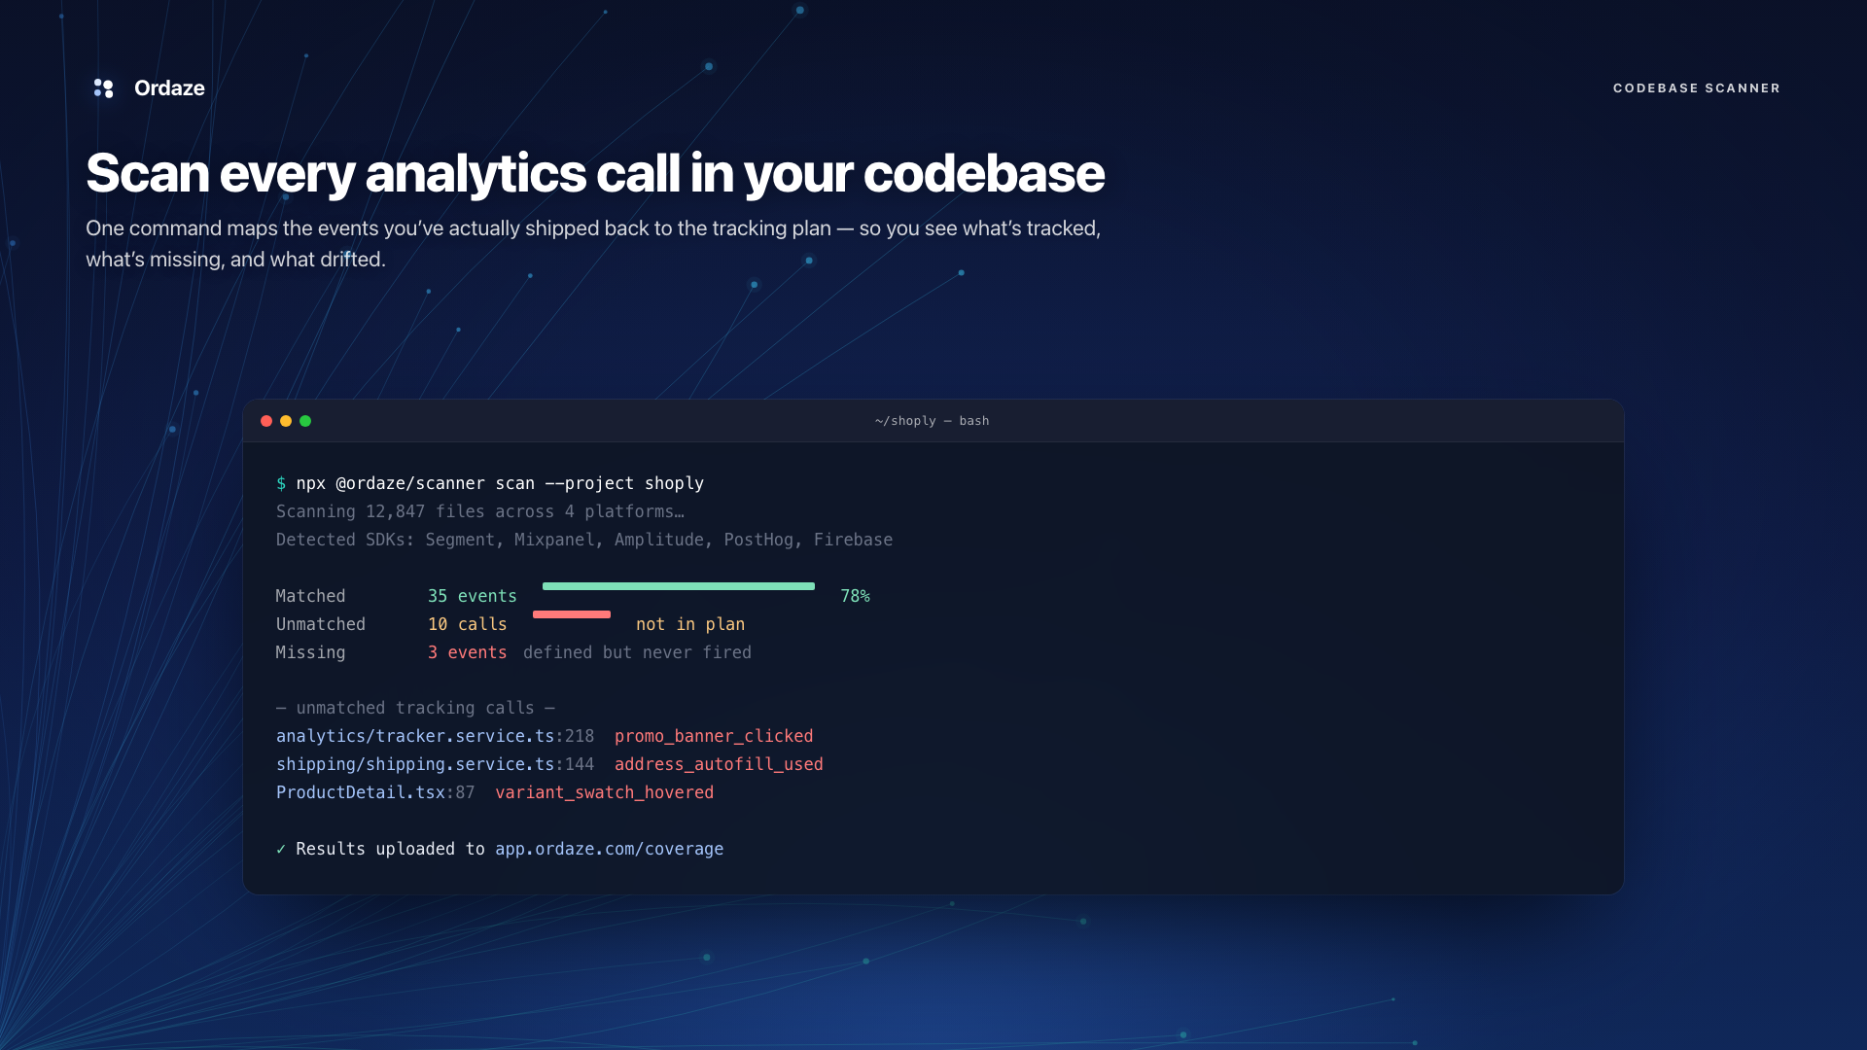Image resolution: width=1867 pixels, height=1050 pixels.
Task: Click the shipping/shipping.service.ts file path
Action: click(414, 764)
